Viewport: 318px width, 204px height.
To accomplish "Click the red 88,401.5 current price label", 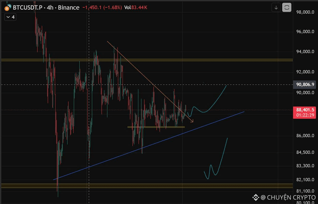I will click(305, 110).
